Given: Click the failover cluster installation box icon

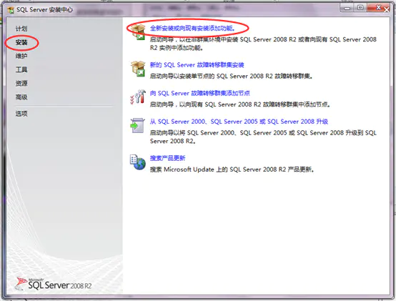Looking at the screenshot, I should point(138,69).
